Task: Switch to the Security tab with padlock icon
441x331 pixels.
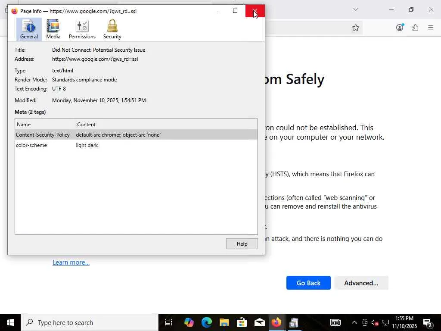Action: tap(112, 29)
